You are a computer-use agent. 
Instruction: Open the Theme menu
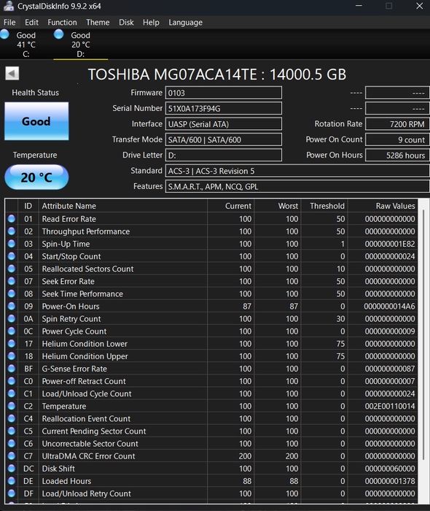98,23
